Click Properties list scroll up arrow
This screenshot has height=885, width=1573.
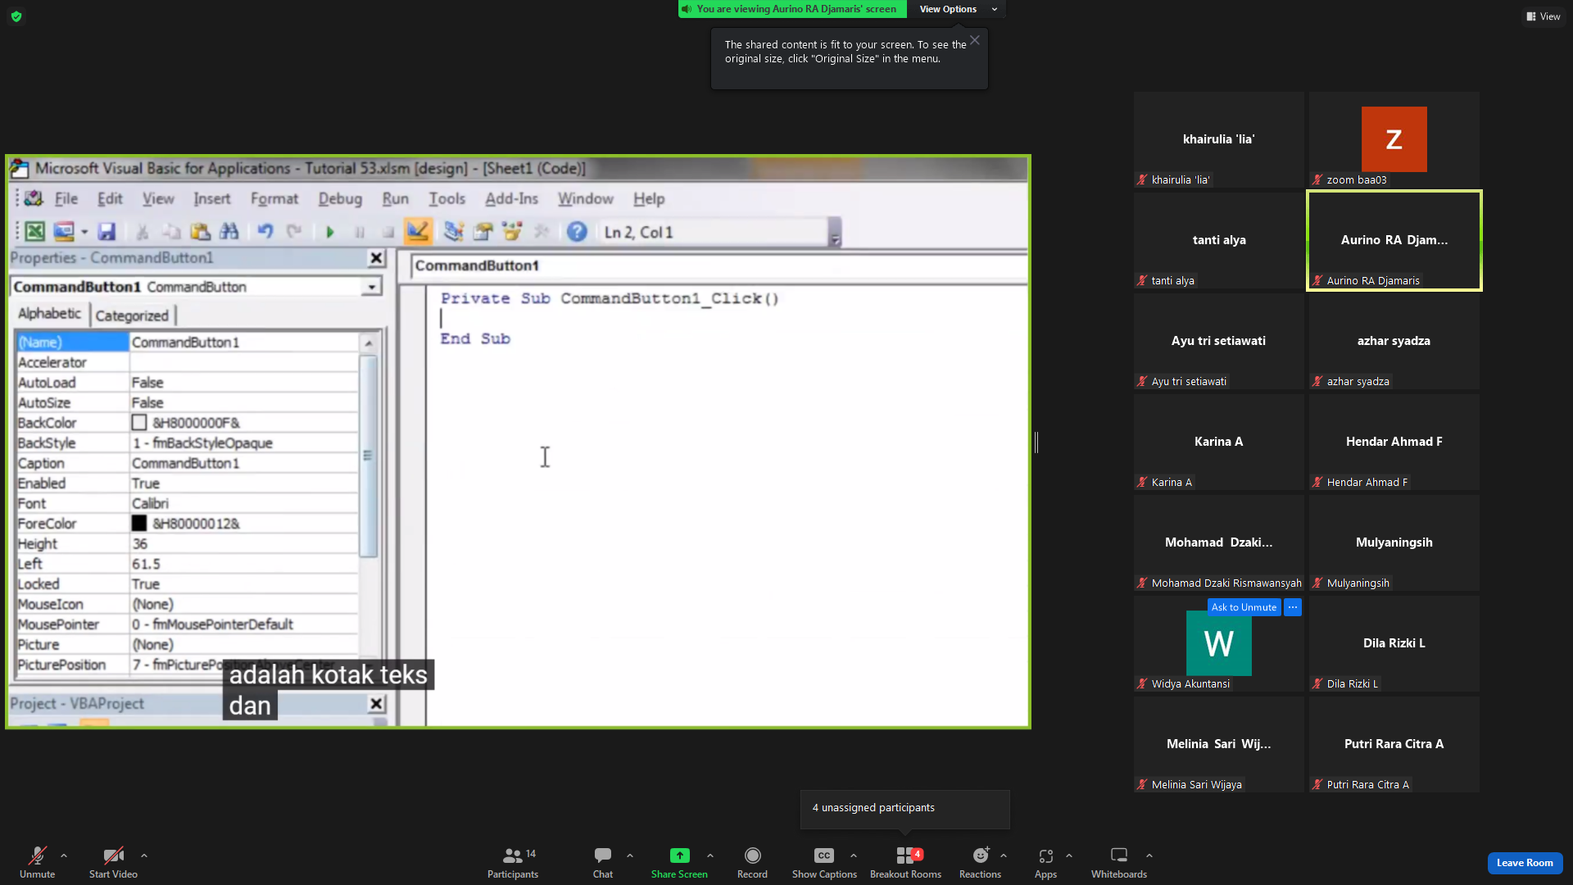coord(368,343)
